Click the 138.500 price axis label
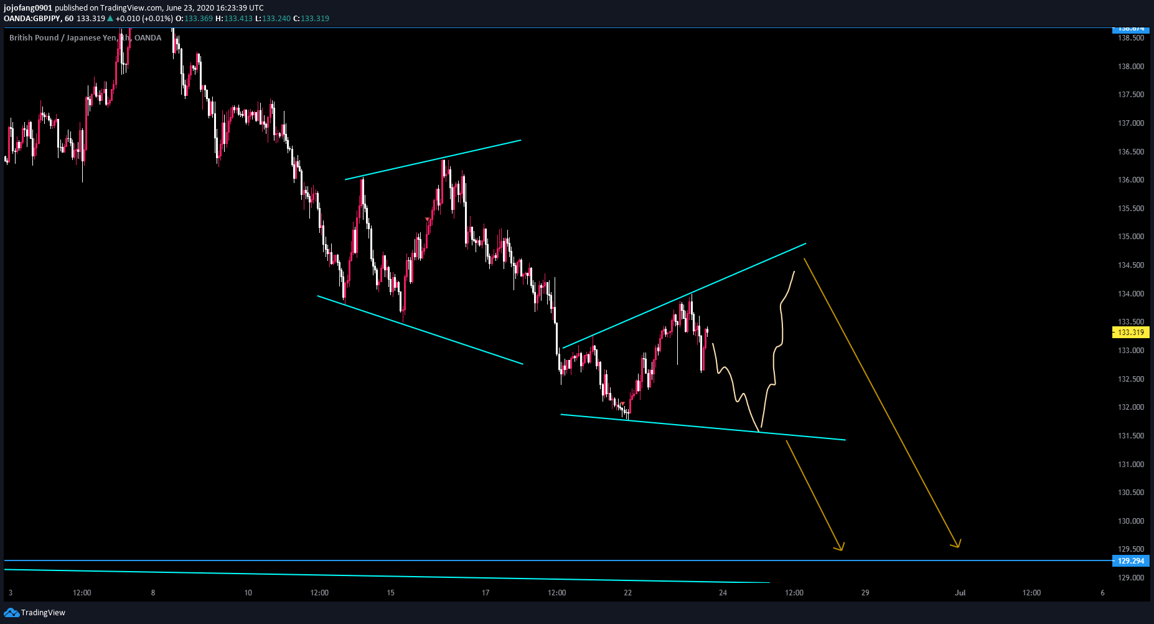Image resolution: width=1154 pixels, height=624 pixels. (1131, 38)
